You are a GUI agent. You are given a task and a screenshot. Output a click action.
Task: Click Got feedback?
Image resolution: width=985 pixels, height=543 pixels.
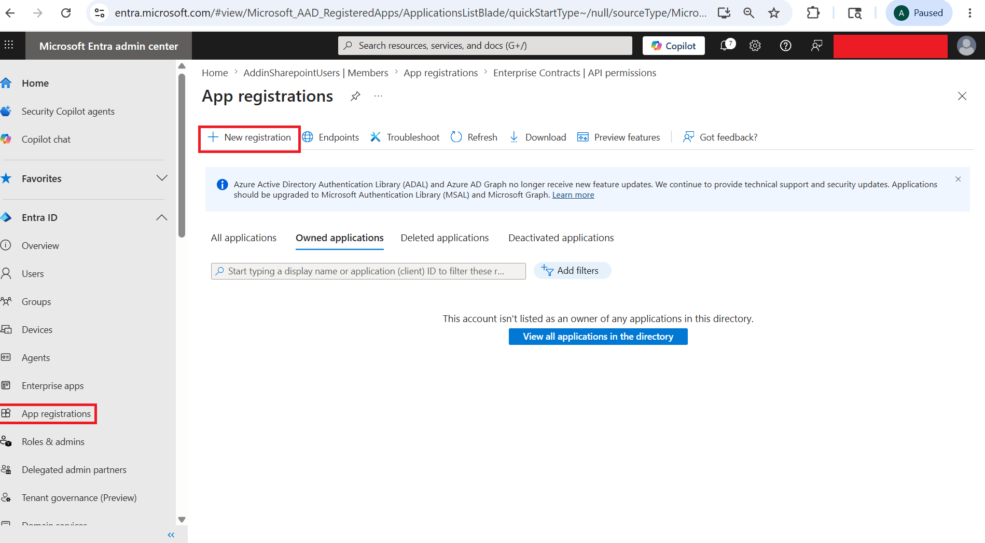click(720, 137)
